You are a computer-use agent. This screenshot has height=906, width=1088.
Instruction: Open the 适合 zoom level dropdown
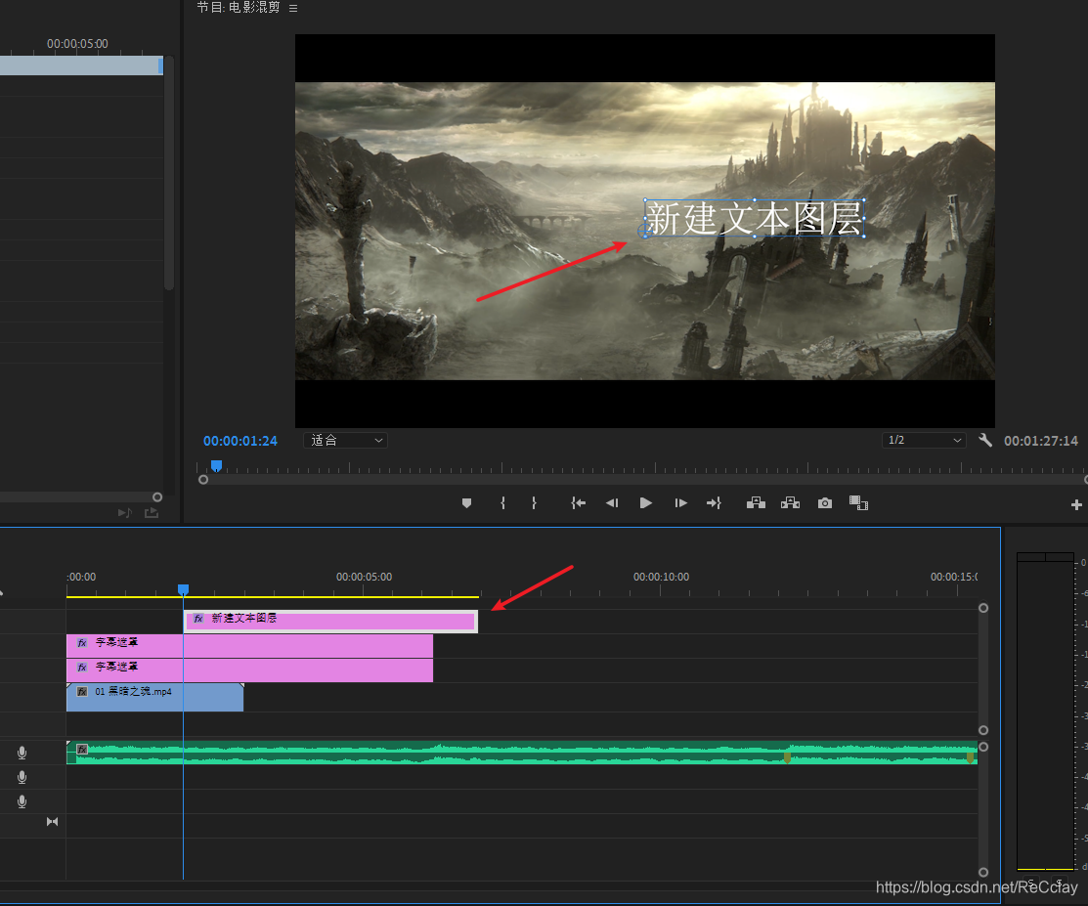[345, 440]
